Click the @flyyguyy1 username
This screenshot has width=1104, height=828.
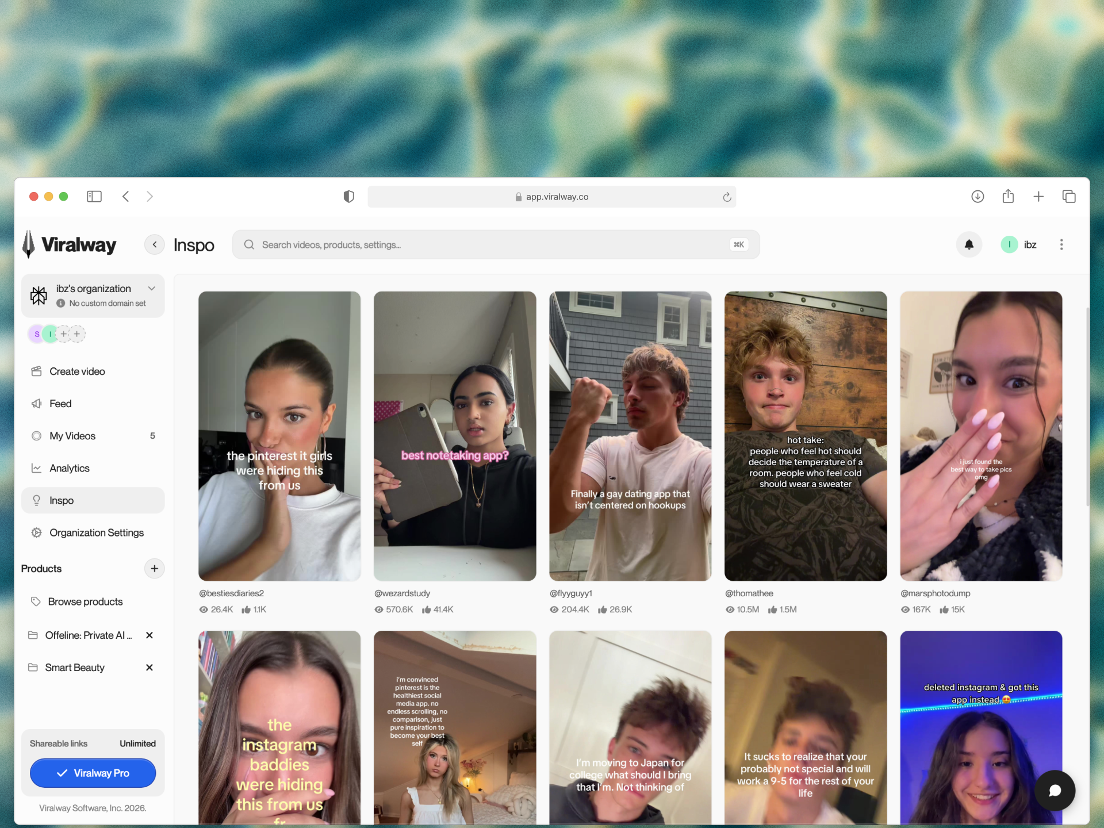(x=571, y=593)
